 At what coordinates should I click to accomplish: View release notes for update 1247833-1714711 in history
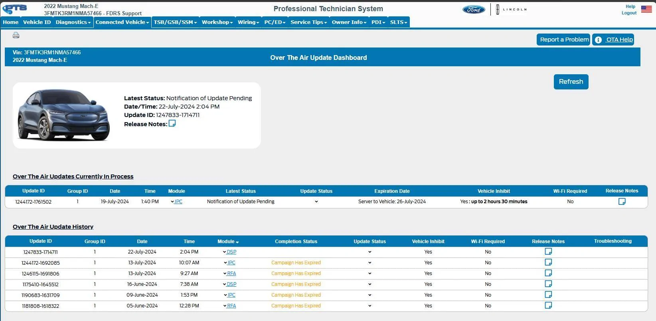[548, 252]
